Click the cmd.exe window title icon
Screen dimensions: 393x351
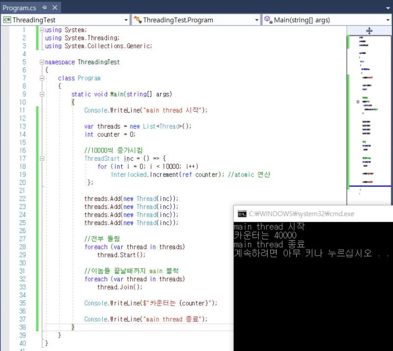[x=241, y=214]
